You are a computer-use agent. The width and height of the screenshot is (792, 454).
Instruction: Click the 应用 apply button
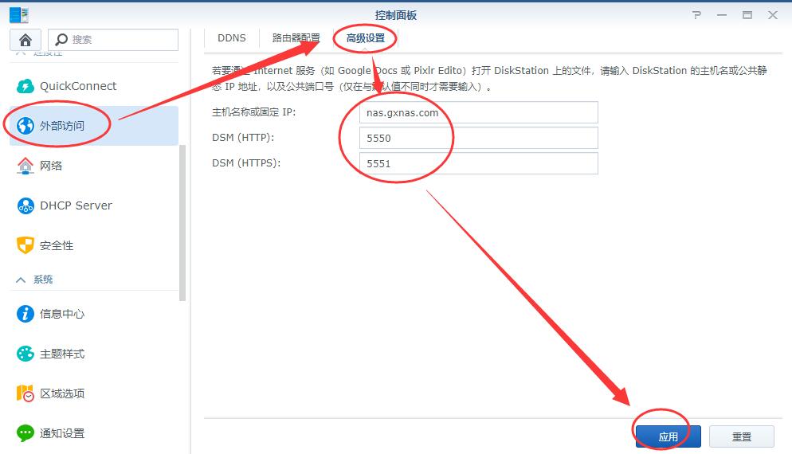[x=668, y=436]
